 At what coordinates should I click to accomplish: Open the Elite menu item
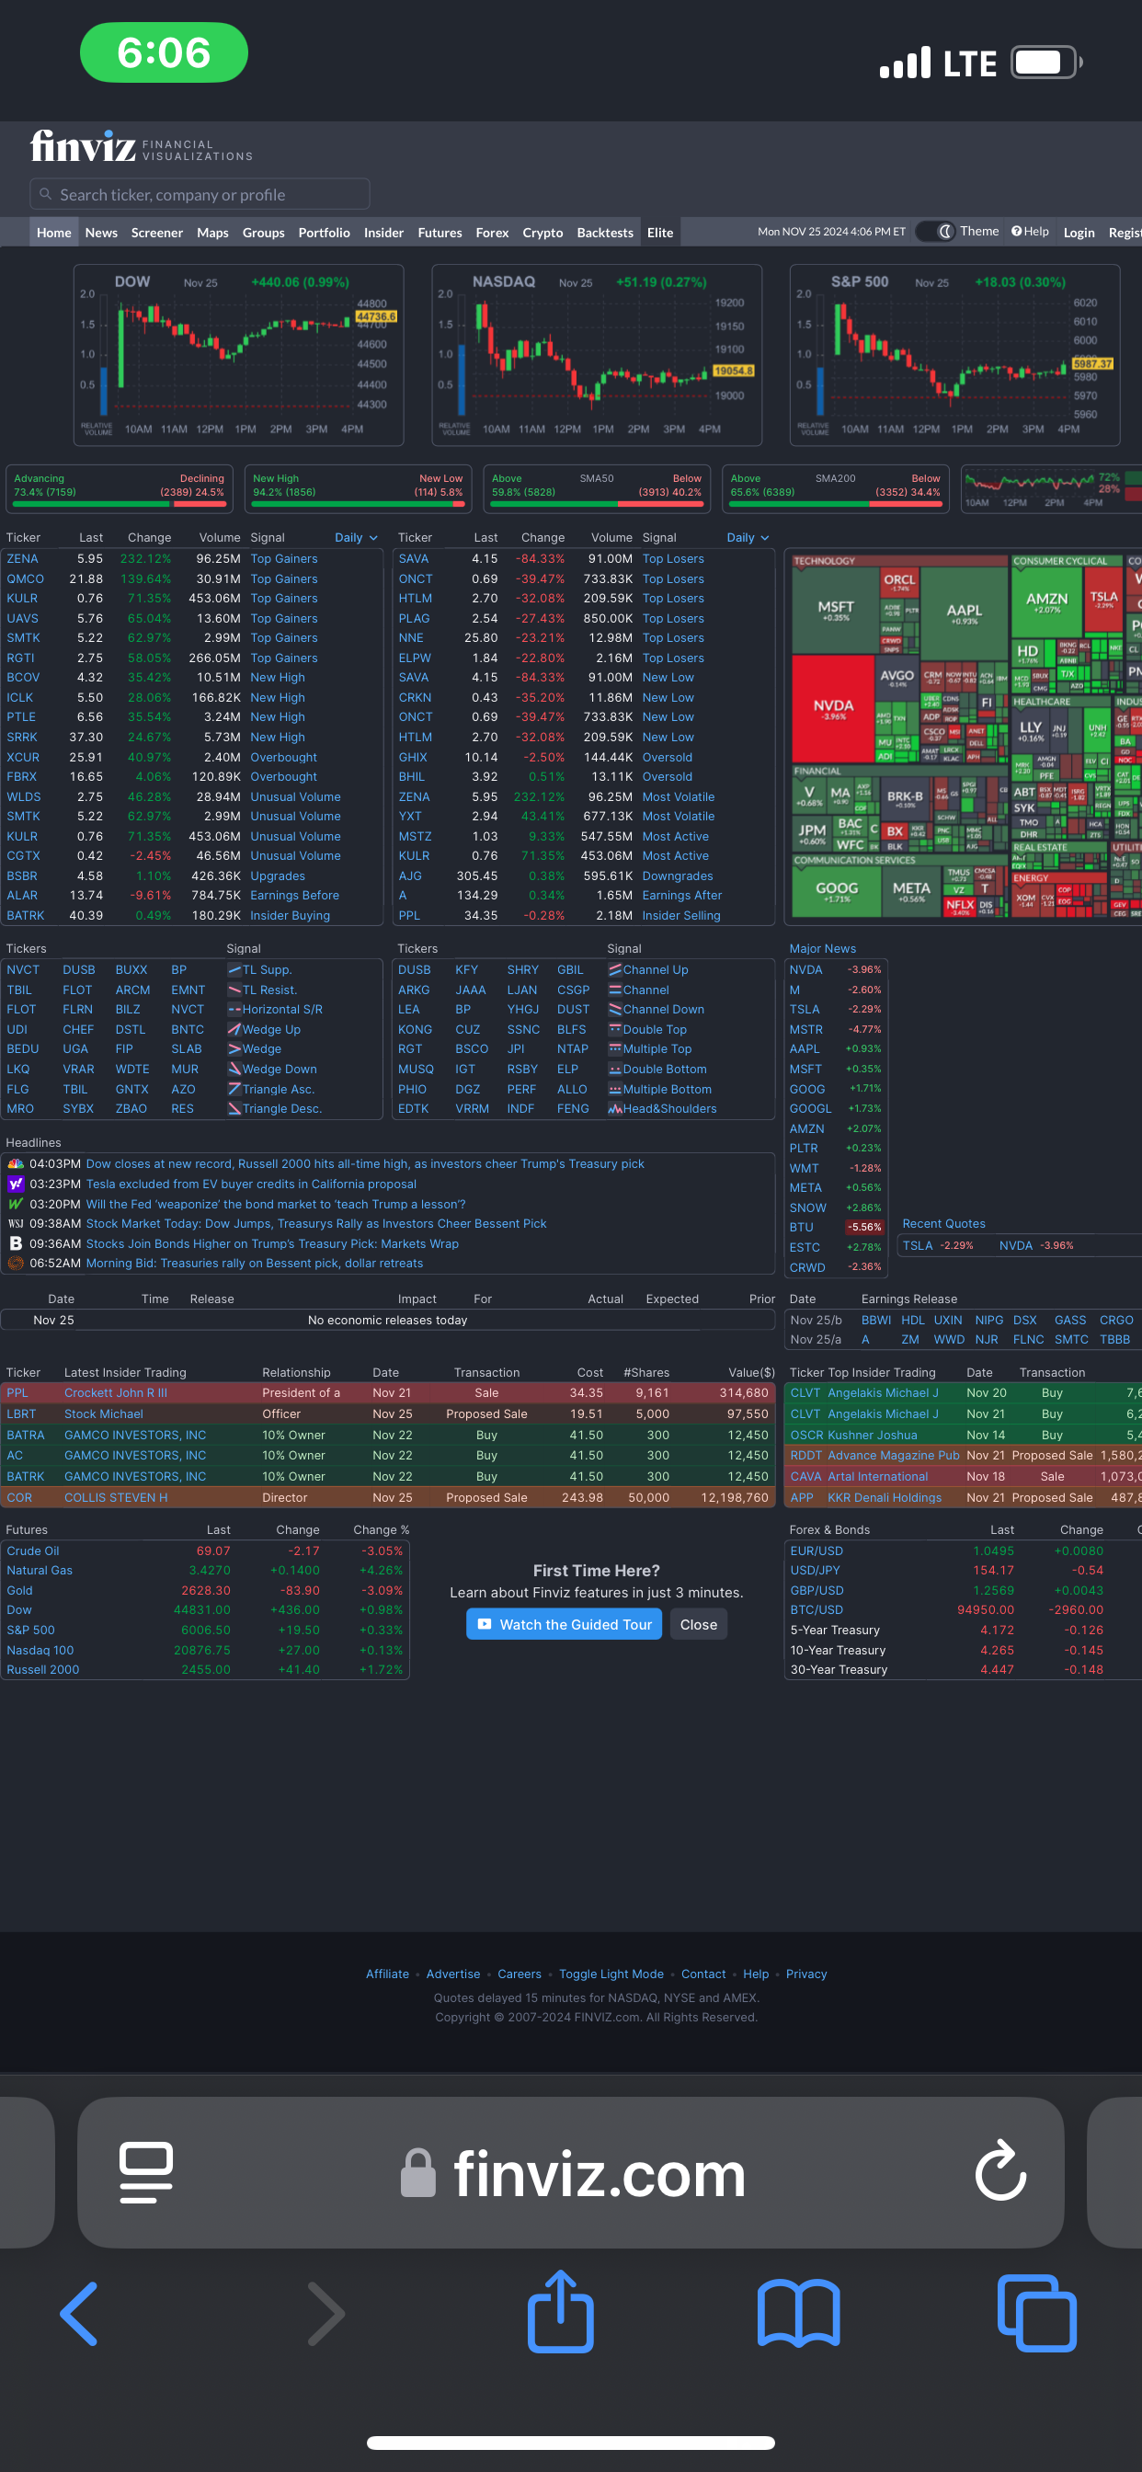click(660, 233)
